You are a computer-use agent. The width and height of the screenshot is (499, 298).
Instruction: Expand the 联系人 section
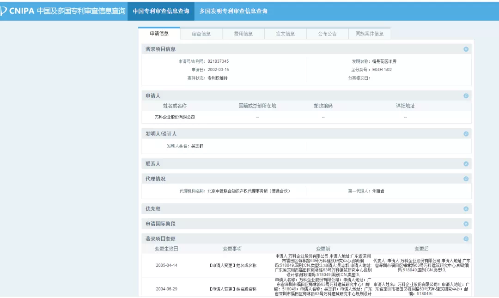pos(466,164)
